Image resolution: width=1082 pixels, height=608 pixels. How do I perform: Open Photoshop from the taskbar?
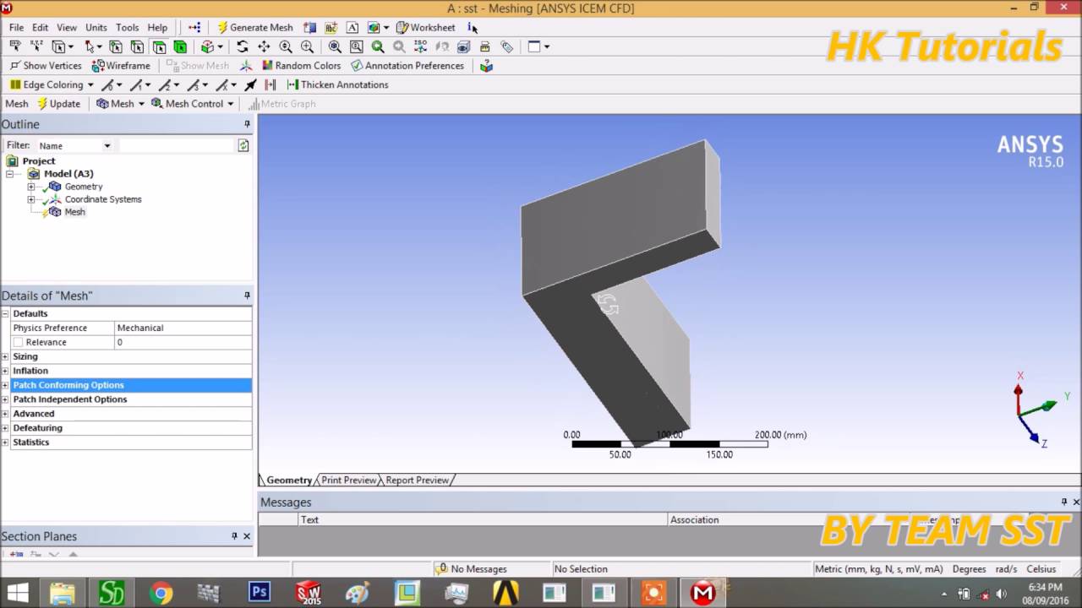tap(260, 593)
